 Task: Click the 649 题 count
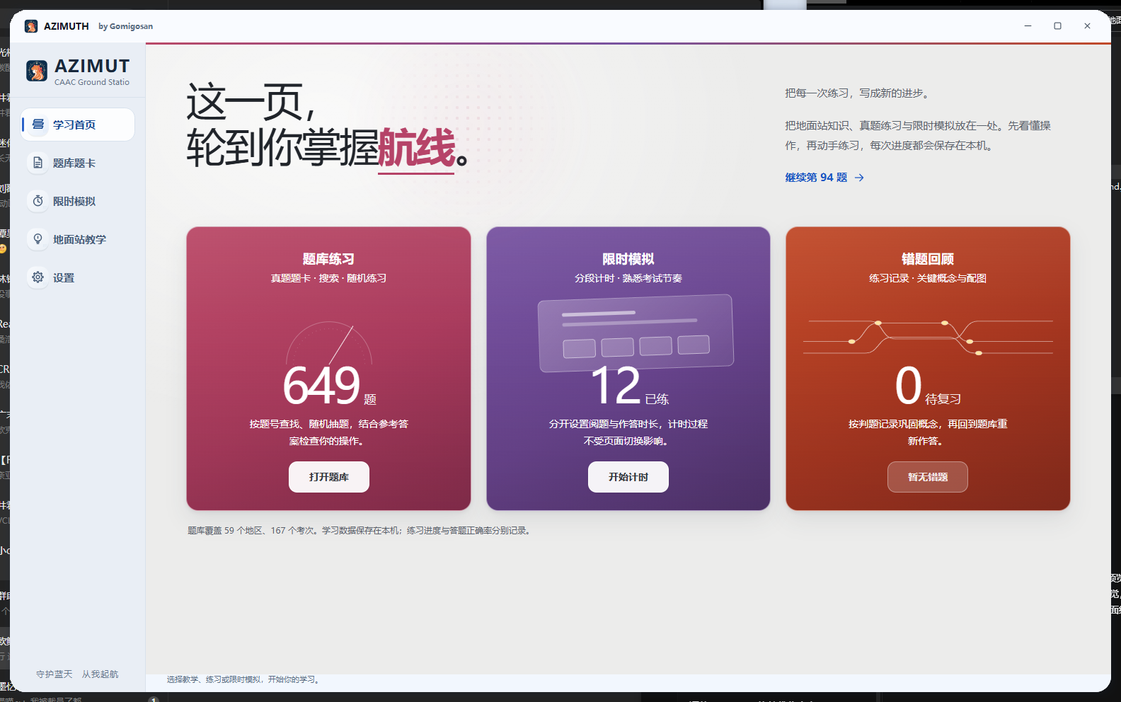tap(329, 386)
